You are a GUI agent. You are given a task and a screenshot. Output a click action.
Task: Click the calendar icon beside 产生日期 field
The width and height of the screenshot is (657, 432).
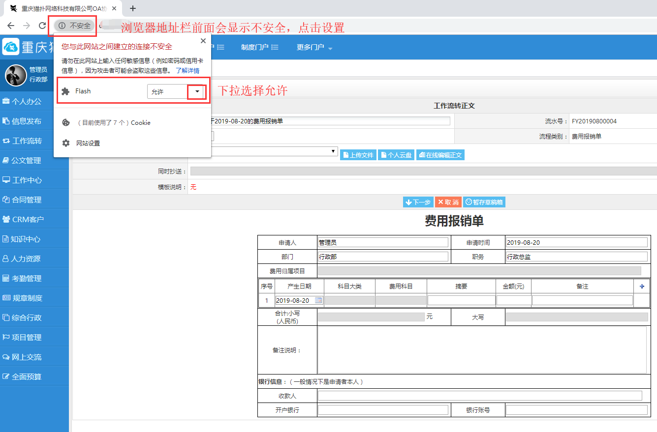tap(318, 300)
